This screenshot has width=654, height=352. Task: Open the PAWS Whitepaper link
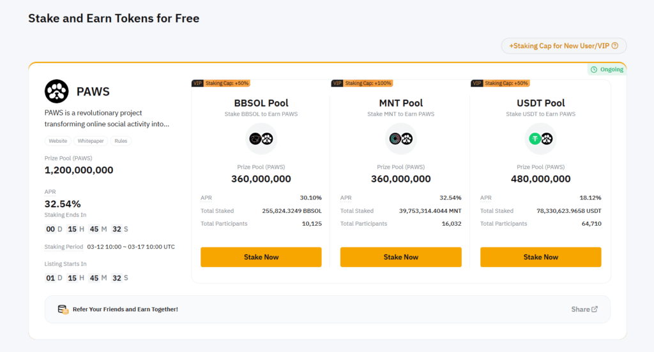click(91, 141)
